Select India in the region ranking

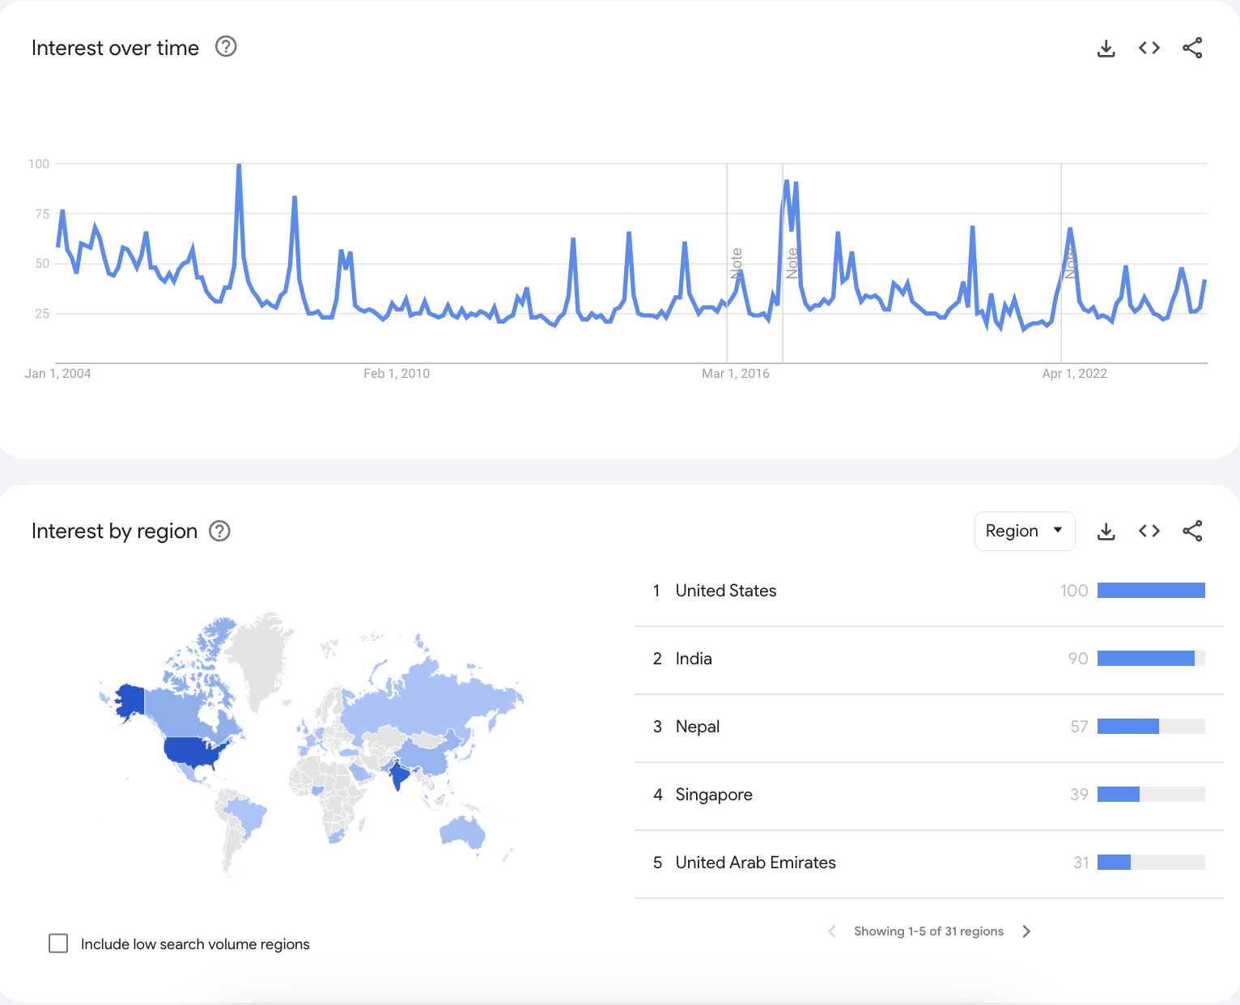[928, 659]
